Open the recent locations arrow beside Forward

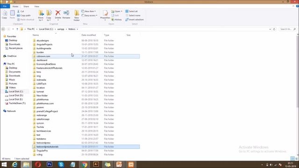point(13,29)
